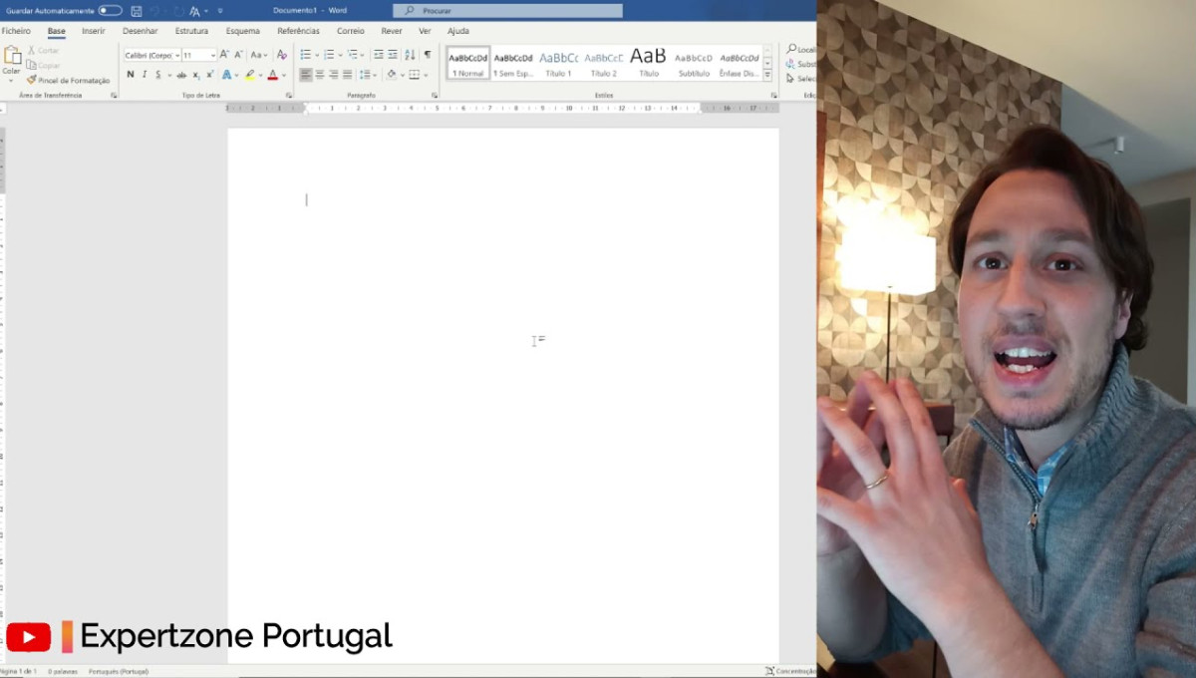1196x678 pixels.
Task: Select the strikethrough text icon
Action: (181, 74)
